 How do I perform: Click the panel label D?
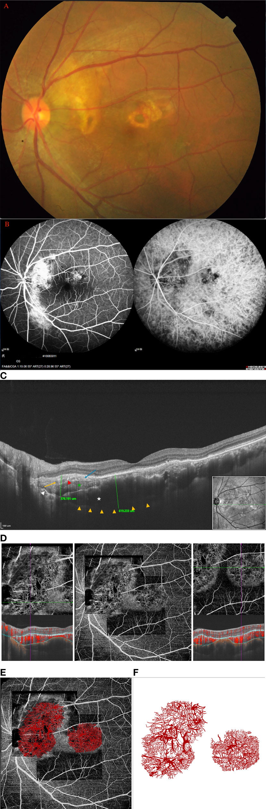(x=4, y=538)
